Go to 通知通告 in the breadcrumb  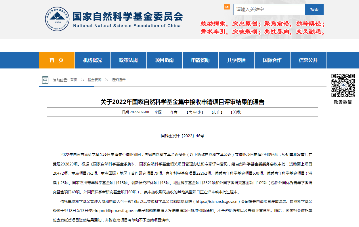pyautogui.click(x=119, y=80)
